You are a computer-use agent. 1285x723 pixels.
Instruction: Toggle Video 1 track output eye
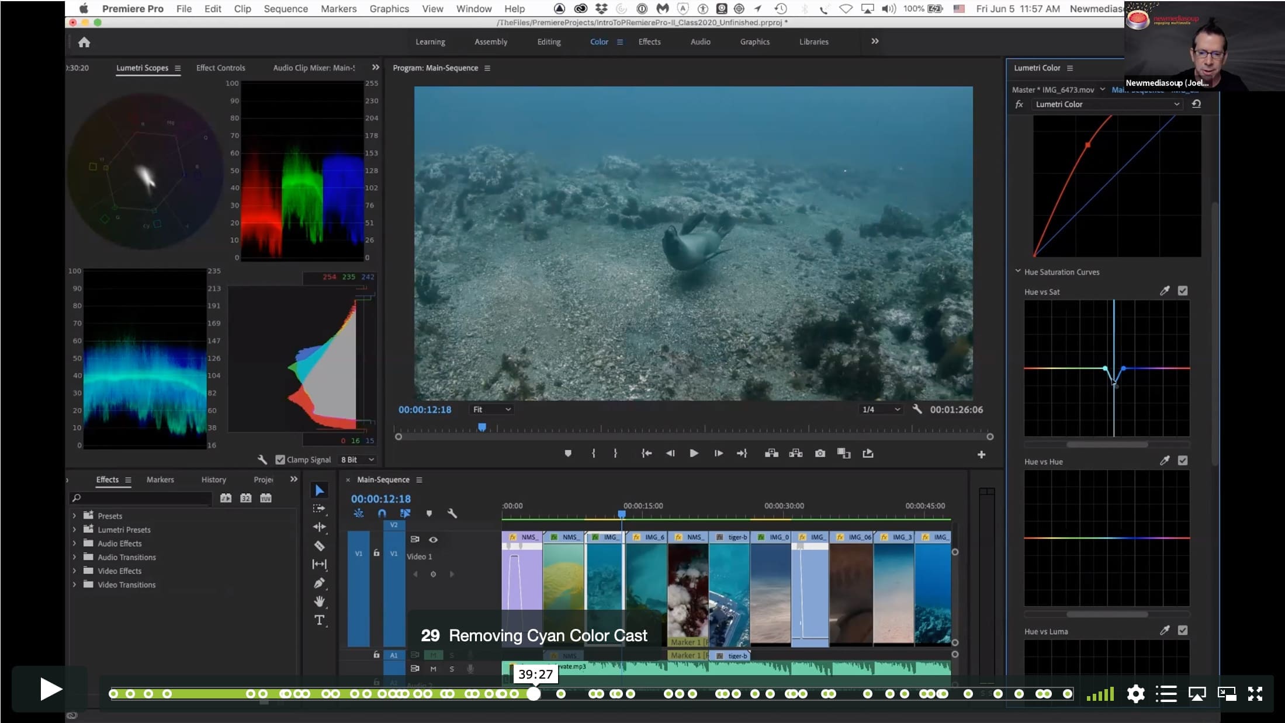433,540
